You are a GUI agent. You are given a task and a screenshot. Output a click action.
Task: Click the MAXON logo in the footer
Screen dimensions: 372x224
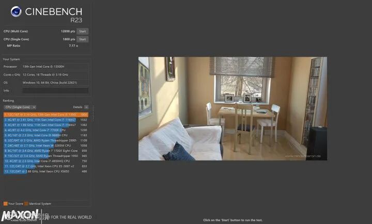click(x=20, y=215)
